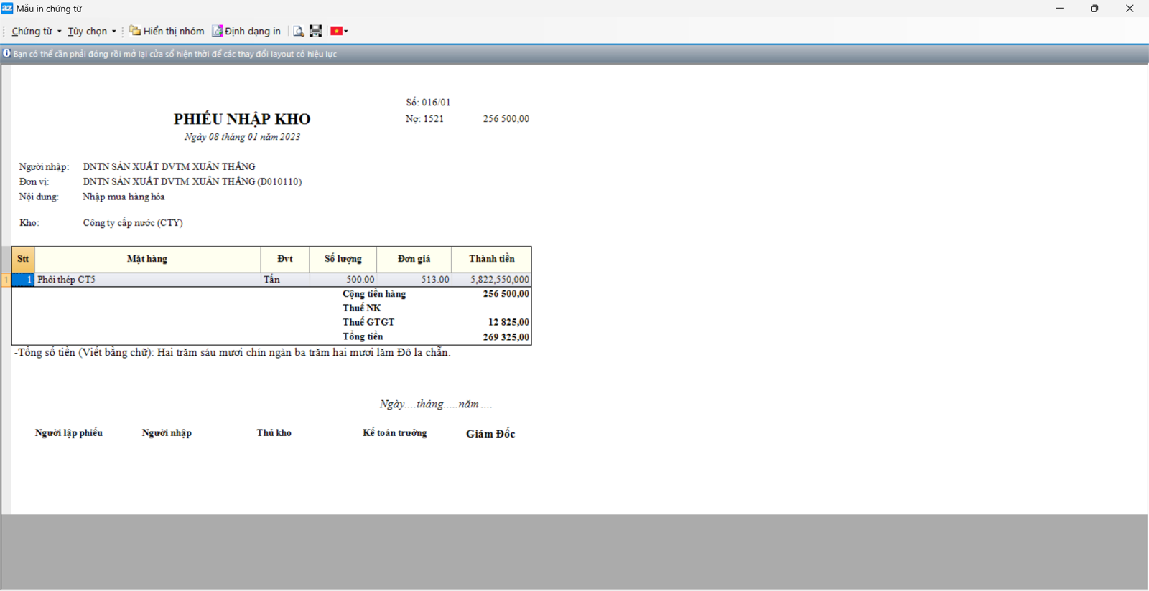
Task: Click the printer icon to print
Action: [x=315, y=31]
